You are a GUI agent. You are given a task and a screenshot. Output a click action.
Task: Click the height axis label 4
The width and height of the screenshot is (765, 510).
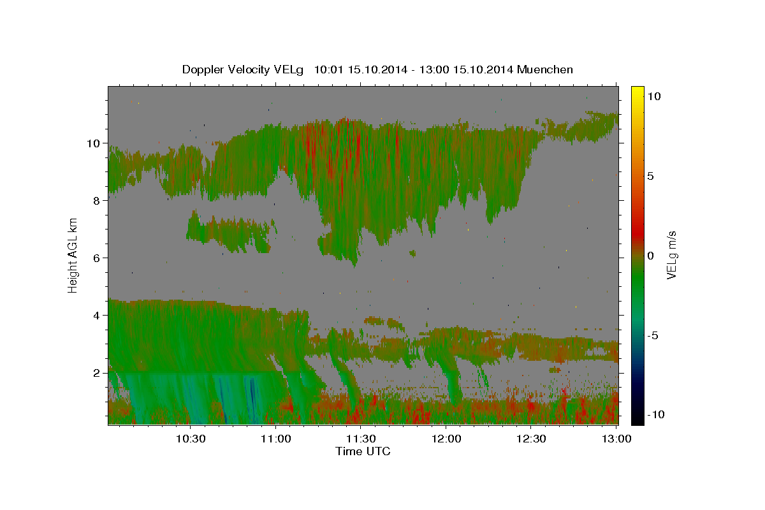point(97,316)
